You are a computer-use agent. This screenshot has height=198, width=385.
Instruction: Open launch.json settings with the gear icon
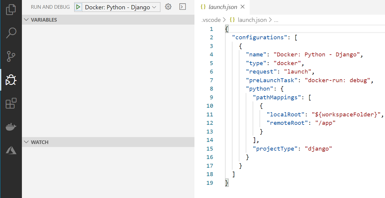pos(168,7)
